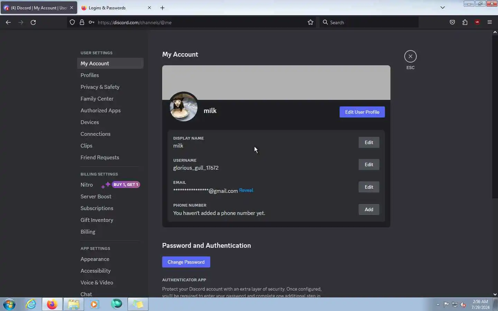Screen dimensions: 498x311
Task: Click the muted volume tray icon
Action: (x=463, y=304)
